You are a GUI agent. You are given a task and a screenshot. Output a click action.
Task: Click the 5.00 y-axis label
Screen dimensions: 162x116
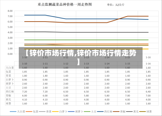tap(10, 27)
